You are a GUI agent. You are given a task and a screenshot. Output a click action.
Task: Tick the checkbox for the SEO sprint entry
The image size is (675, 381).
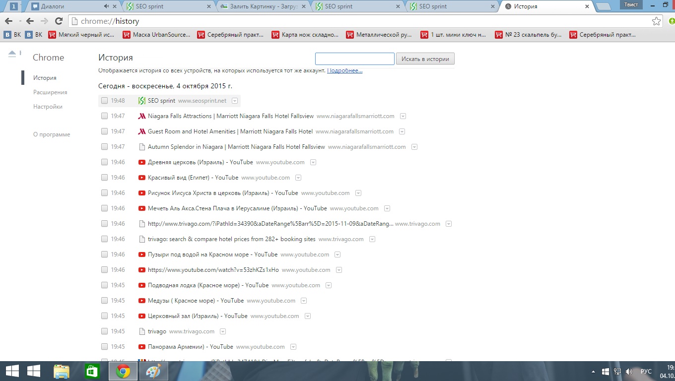click(x=104, y=101)
